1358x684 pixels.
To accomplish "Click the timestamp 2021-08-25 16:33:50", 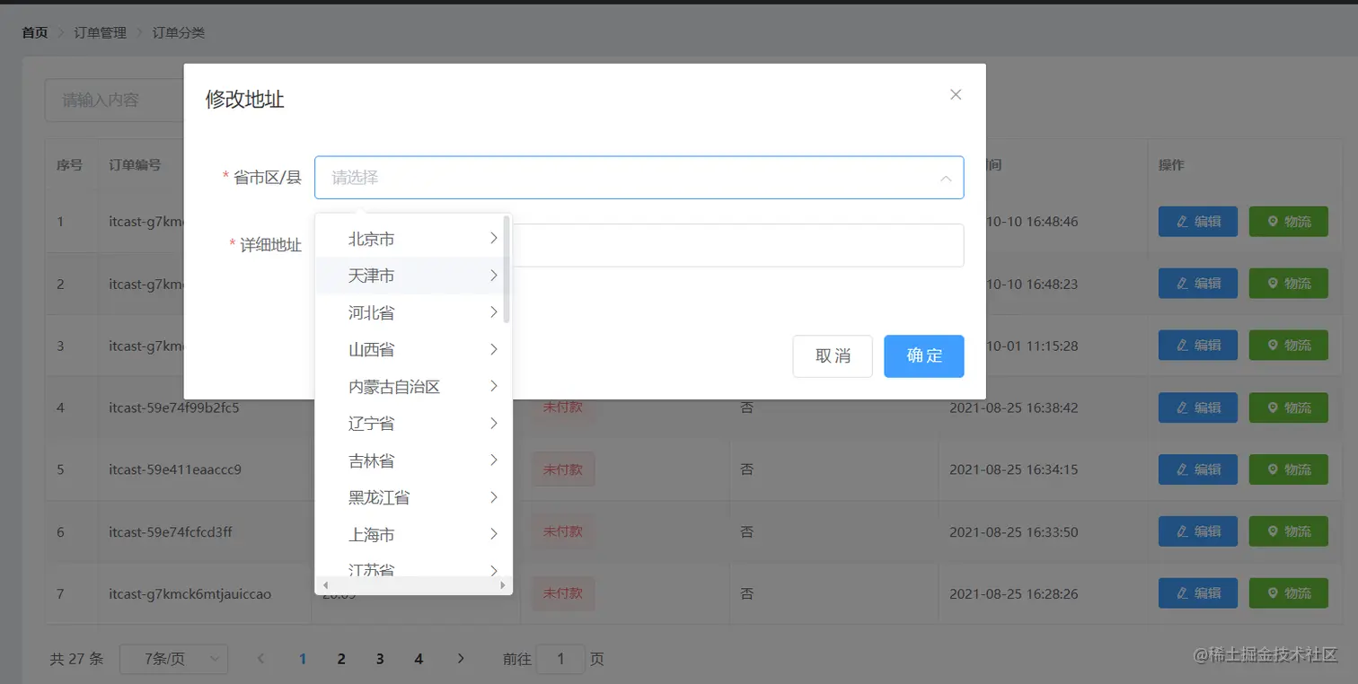I will point(1014,531).
